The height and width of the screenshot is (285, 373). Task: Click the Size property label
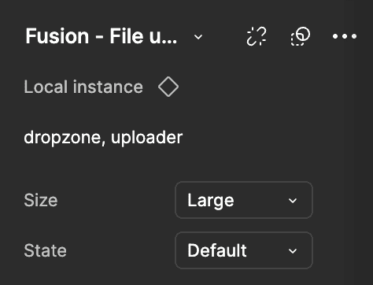[x=41, y=200]
